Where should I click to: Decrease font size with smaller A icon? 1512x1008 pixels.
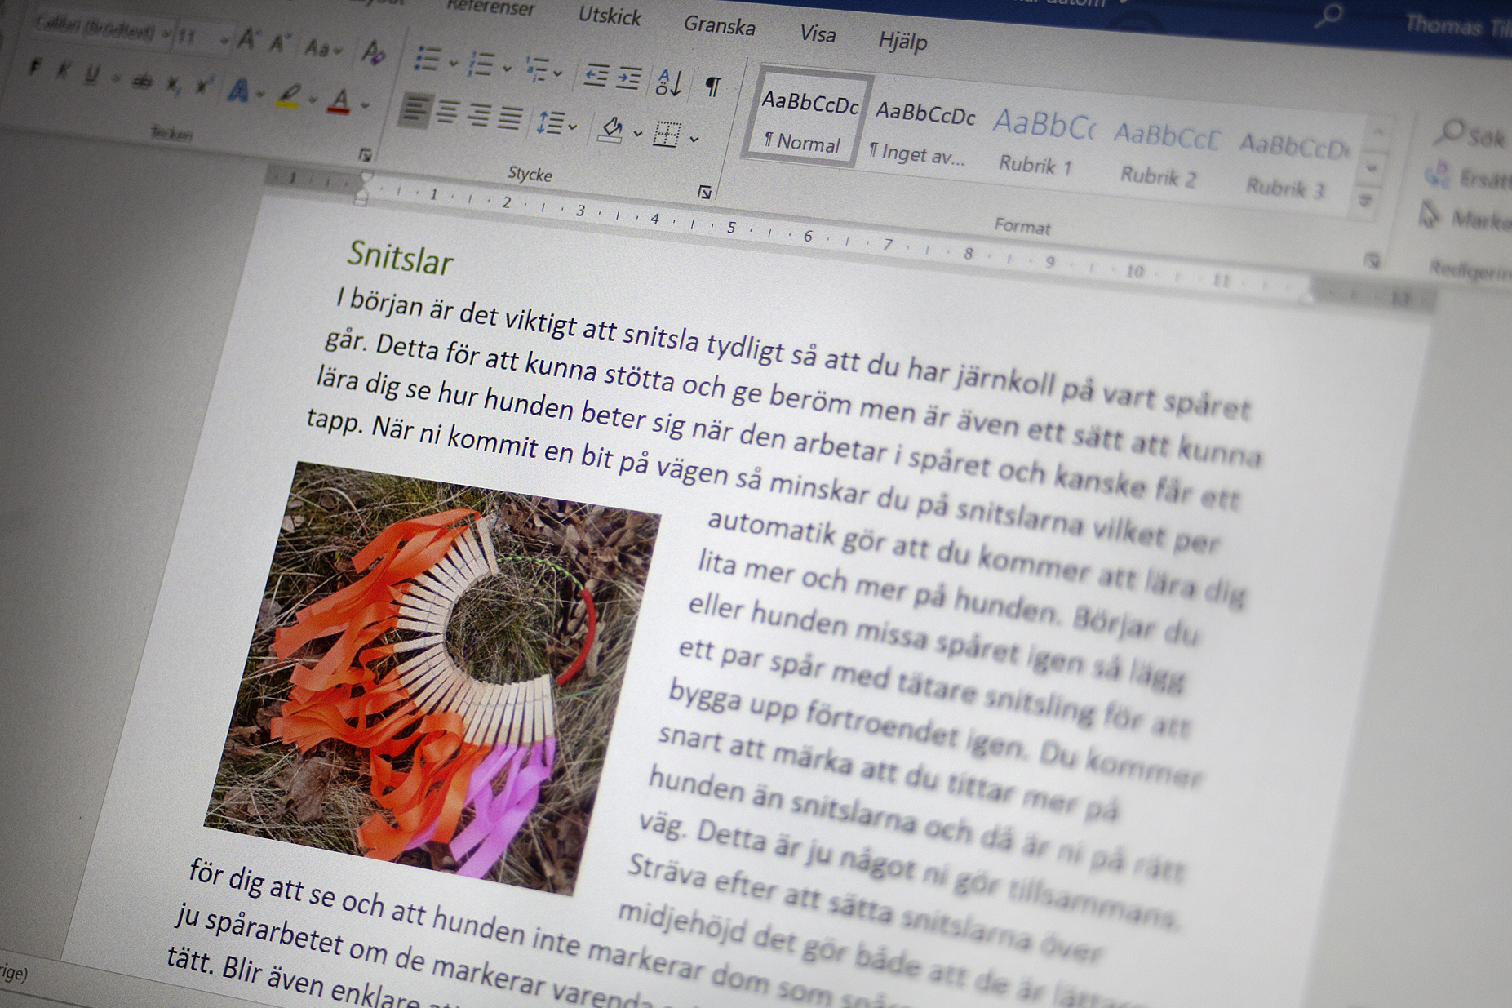click(279, 43)
